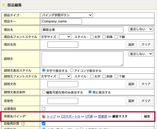Click クリア button for 背景色
The width and height of the screenshot is (157, 129).
(146, 101)
